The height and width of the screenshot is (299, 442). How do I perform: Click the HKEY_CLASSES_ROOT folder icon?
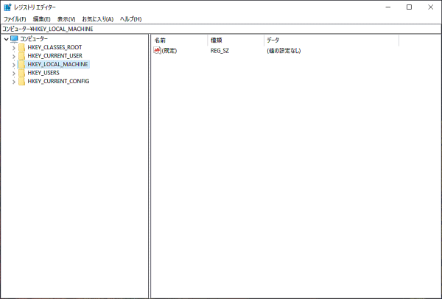coord(21,47)
